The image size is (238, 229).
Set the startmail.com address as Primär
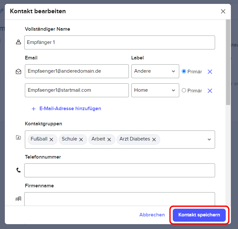(184, 90)
